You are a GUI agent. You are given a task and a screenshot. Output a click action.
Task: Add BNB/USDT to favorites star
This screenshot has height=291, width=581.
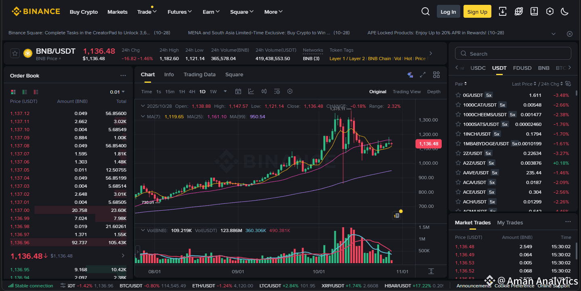[15, 53]
